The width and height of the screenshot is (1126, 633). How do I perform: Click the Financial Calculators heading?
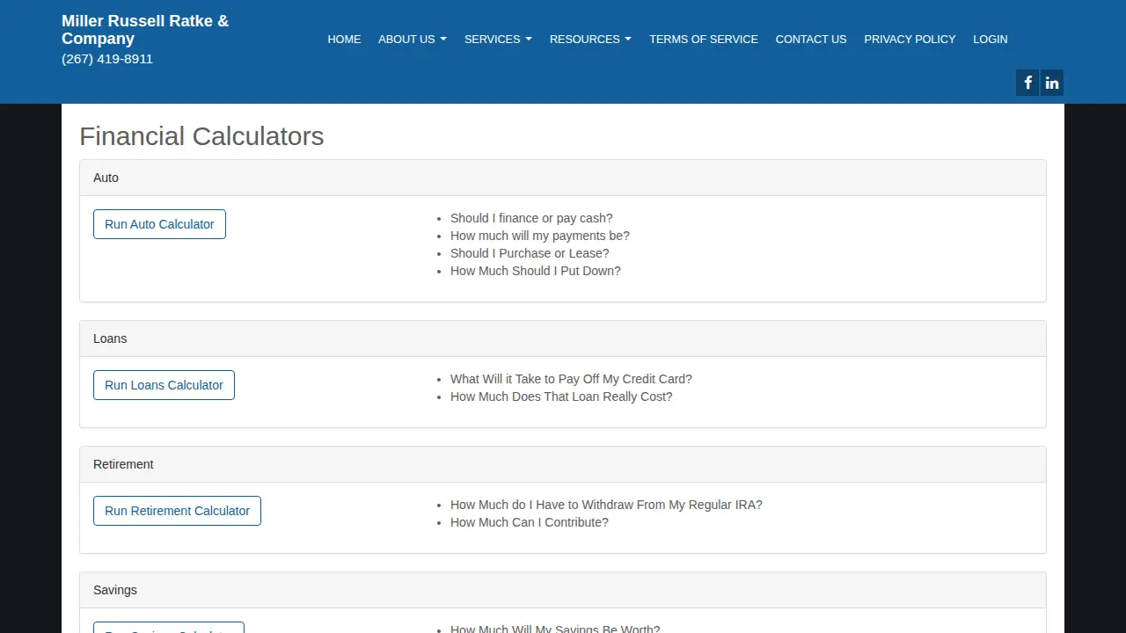click(201, 136)
